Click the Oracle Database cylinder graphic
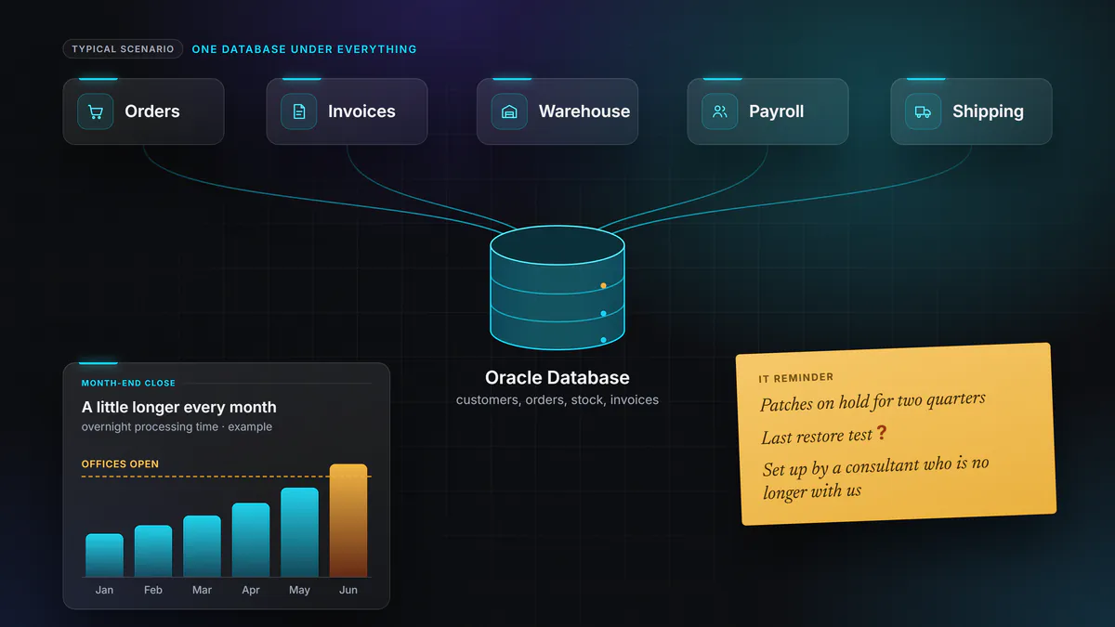The height and width of the screenshot is (627, 1115). coord(557,289)
